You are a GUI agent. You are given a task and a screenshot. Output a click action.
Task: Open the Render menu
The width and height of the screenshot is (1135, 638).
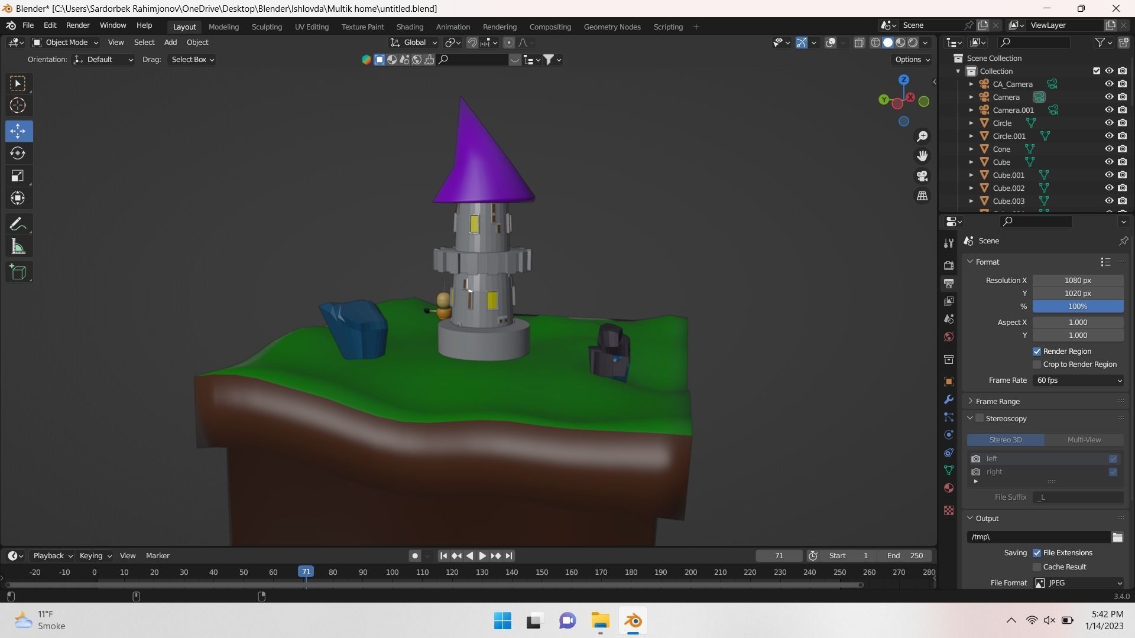pyautogui.click(x=77, y=25)
